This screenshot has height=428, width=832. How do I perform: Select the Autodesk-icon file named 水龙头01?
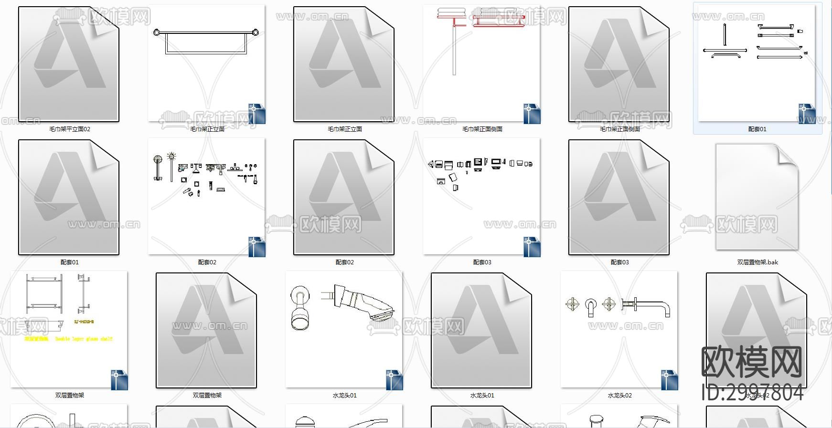[481, 330]
